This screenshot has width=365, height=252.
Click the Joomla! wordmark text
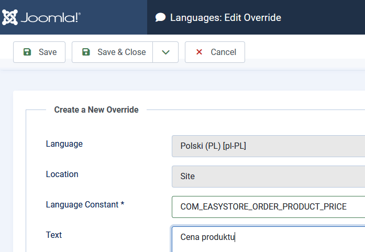[x=51, y=18]
